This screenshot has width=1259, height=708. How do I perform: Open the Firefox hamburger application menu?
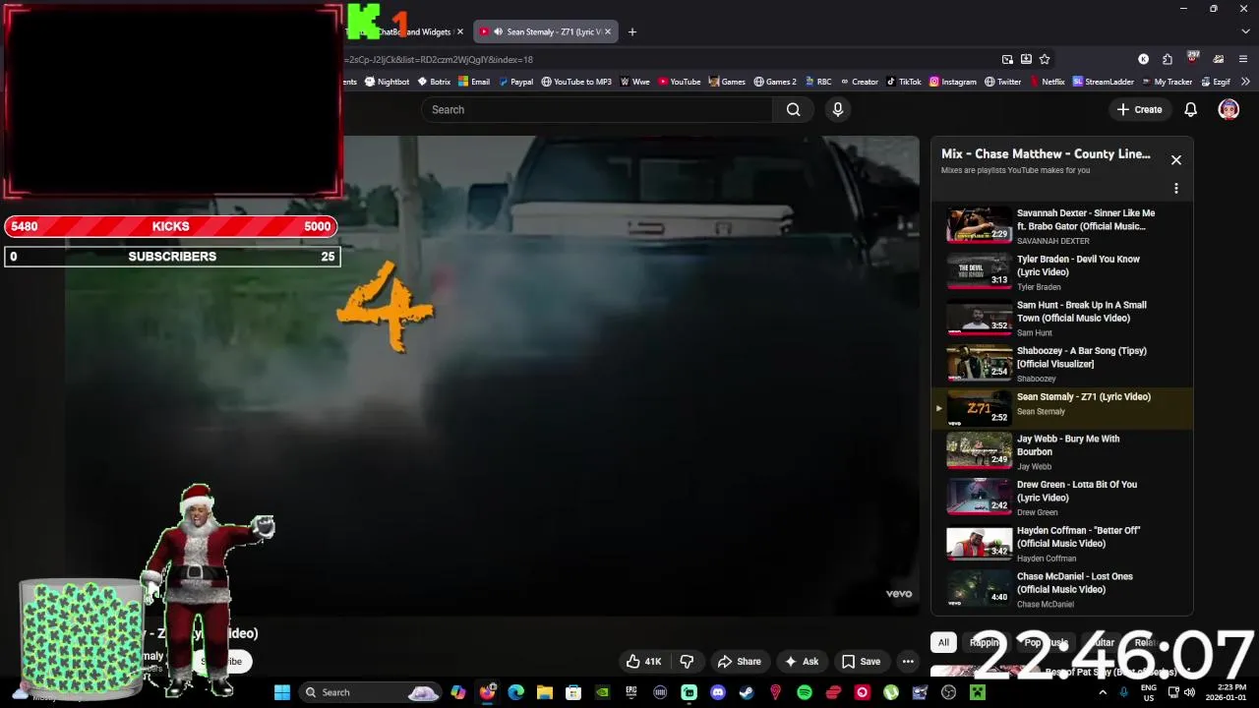tap(1244, 59)
